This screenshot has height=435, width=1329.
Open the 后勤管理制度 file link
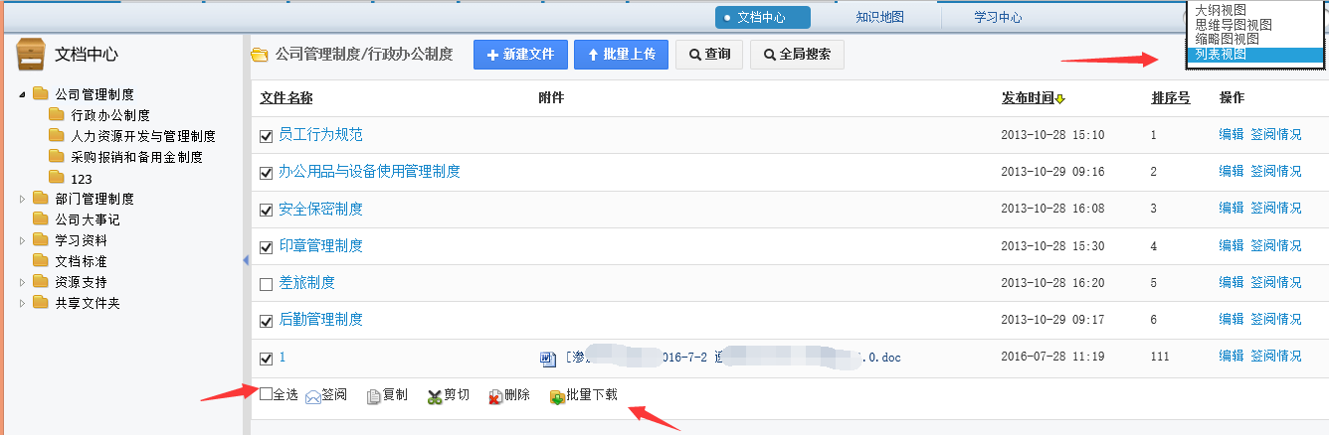click(x=320, y=320)
